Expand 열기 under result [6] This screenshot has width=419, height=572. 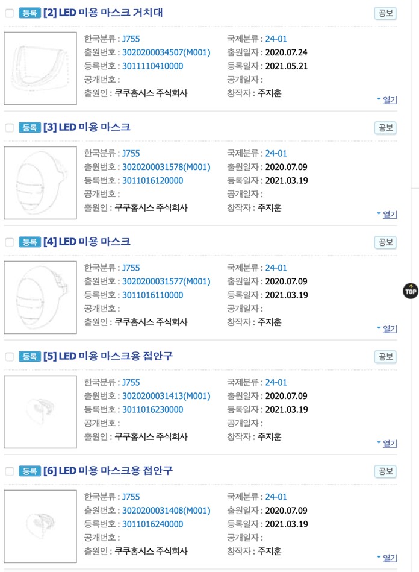point(390,558)
